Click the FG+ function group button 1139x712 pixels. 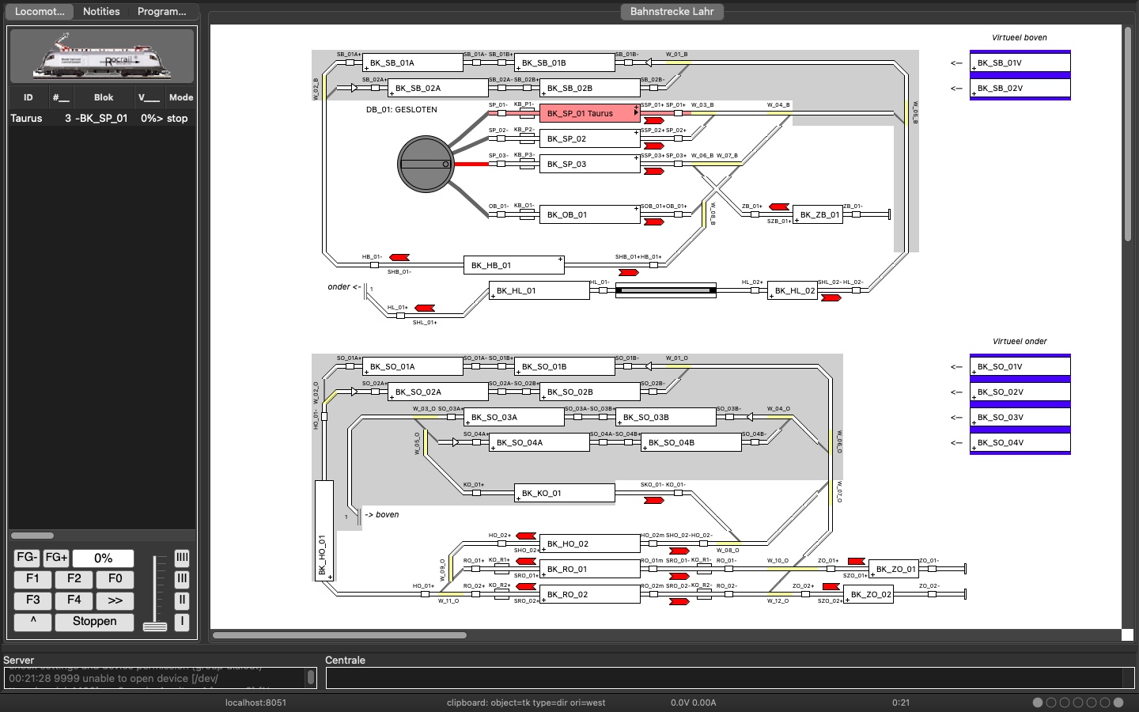pyautogui.click(x=56, y=558)
